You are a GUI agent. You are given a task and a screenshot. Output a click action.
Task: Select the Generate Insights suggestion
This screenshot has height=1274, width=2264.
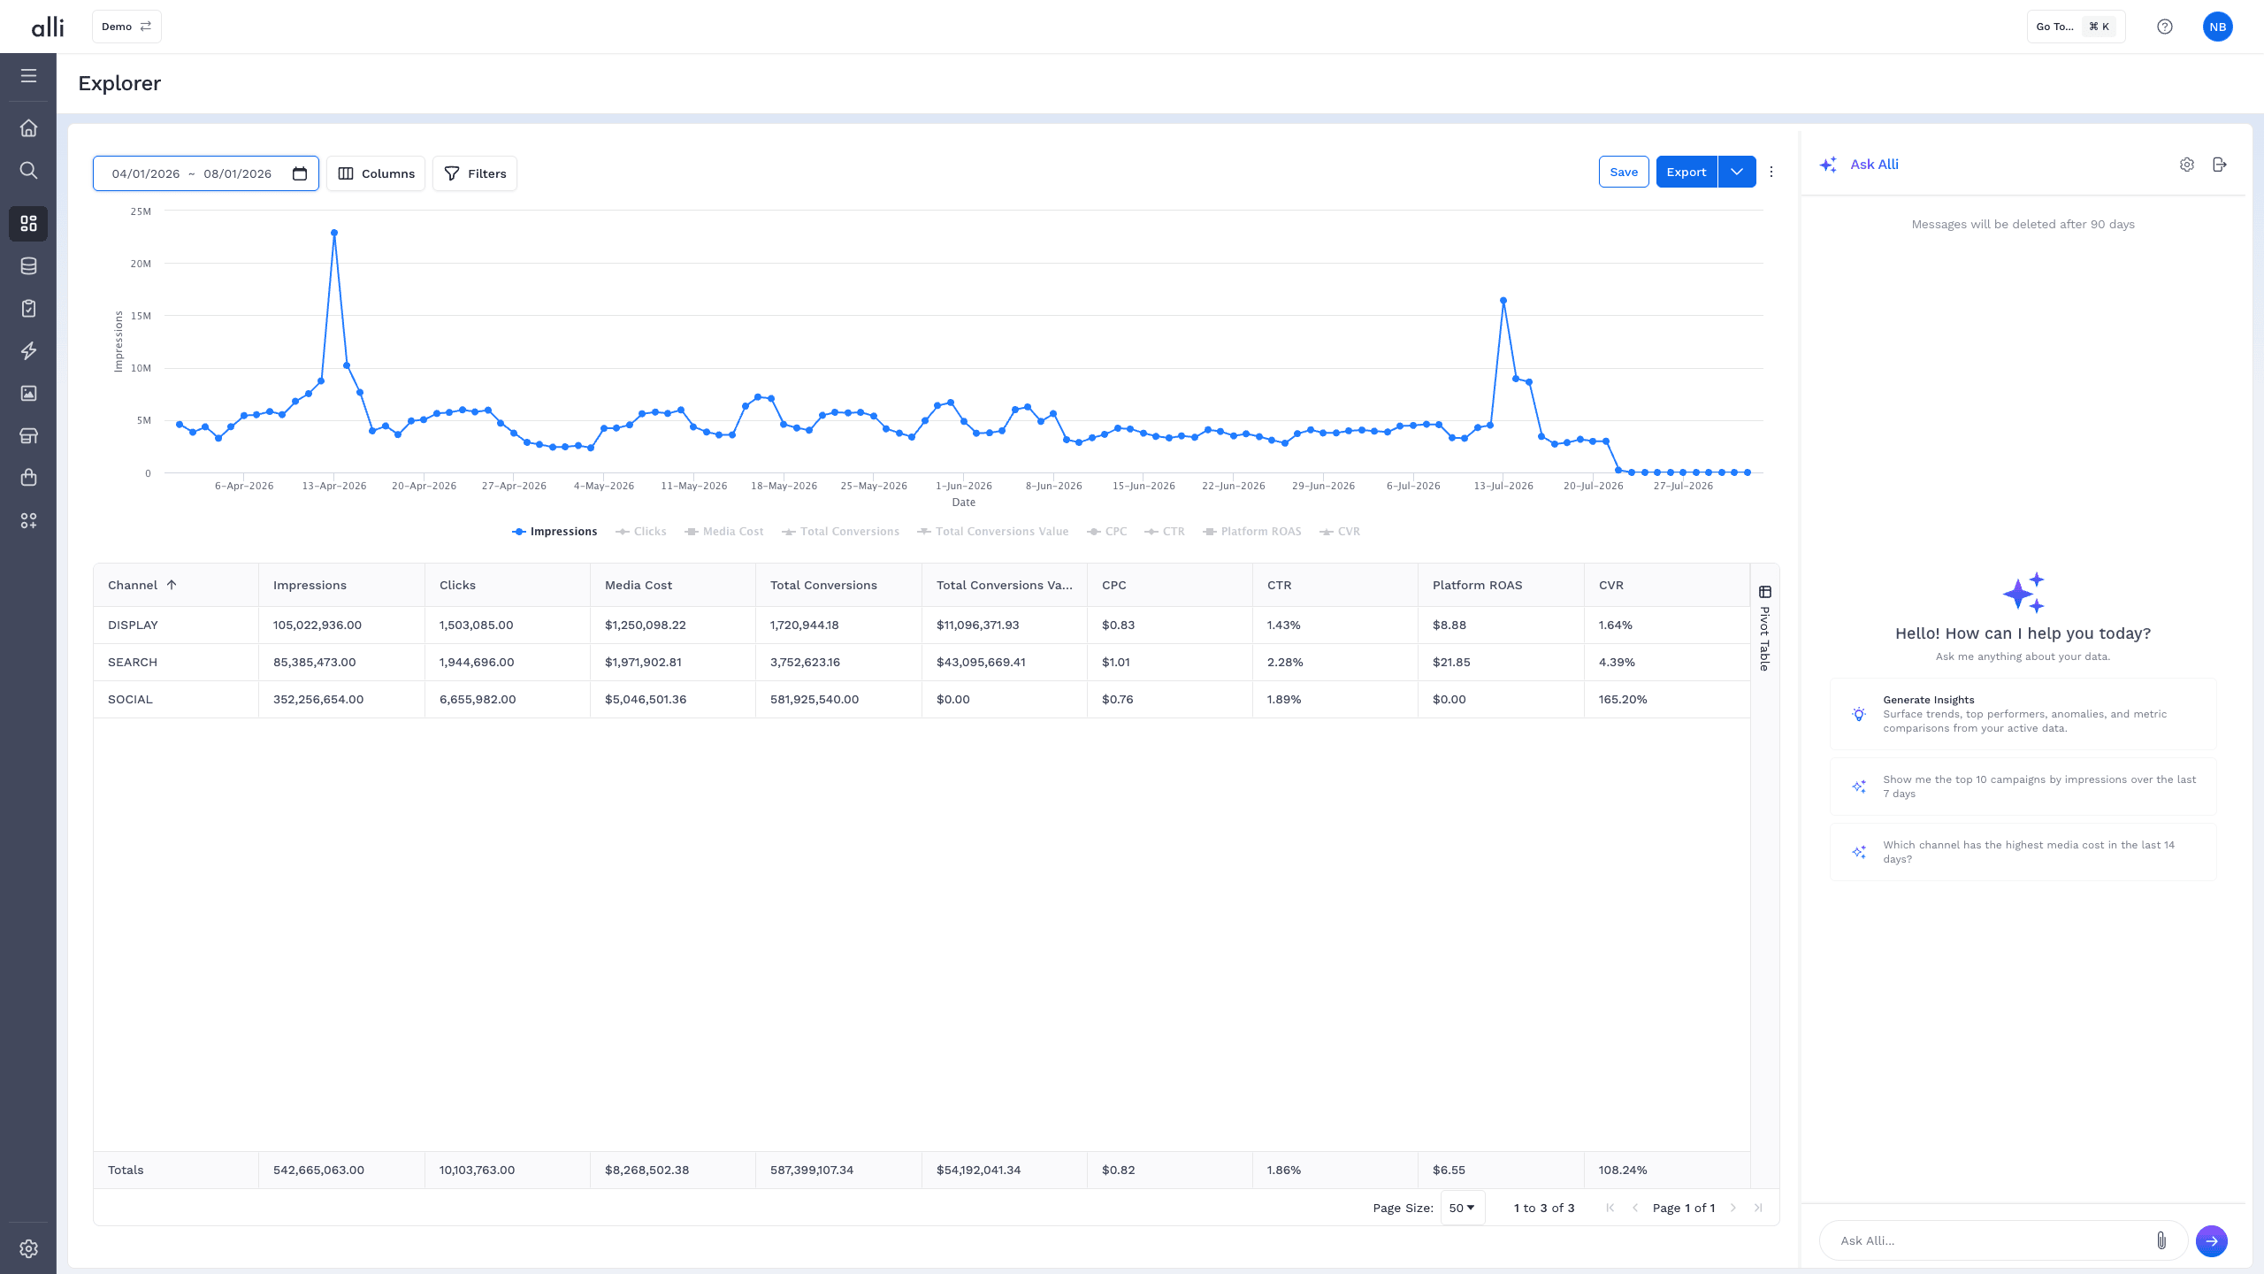2023,714
